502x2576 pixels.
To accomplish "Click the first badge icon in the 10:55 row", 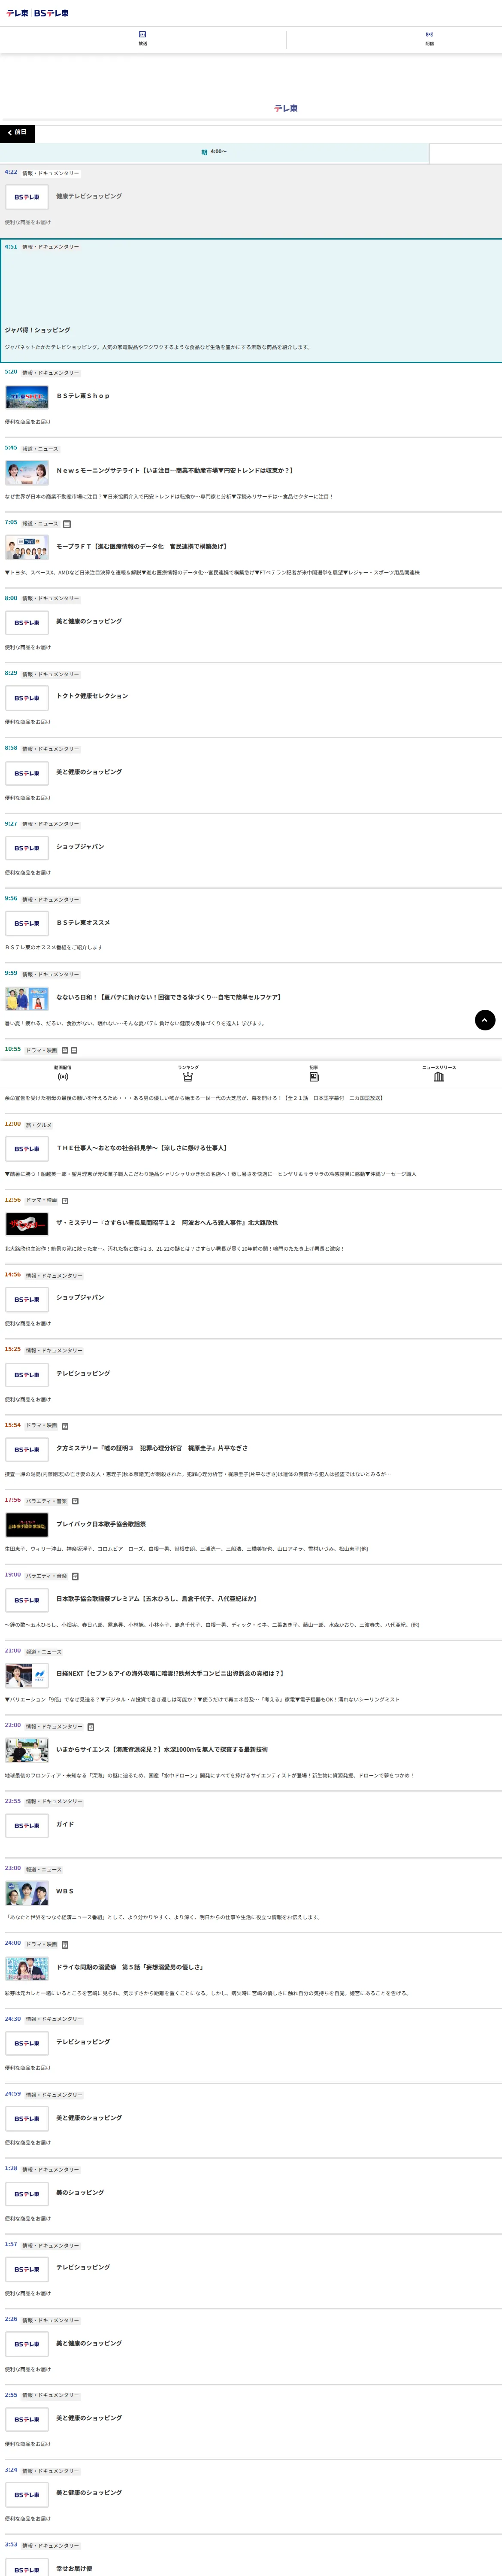I will point(65,1050).
